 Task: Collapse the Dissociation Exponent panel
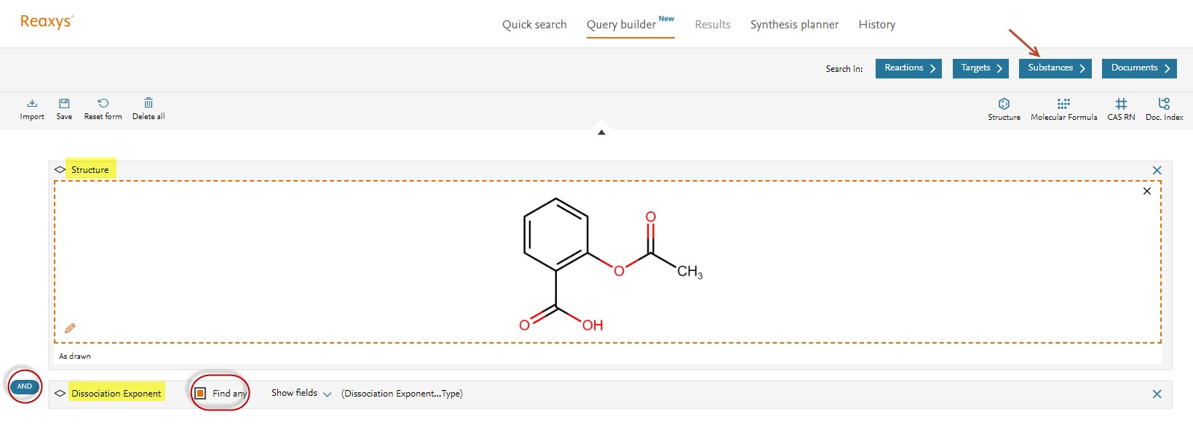coord(60,394)
